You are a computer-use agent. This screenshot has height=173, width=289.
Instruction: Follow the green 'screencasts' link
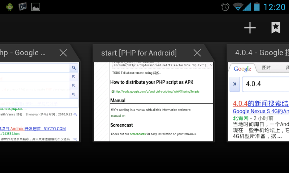coord(138,134)
